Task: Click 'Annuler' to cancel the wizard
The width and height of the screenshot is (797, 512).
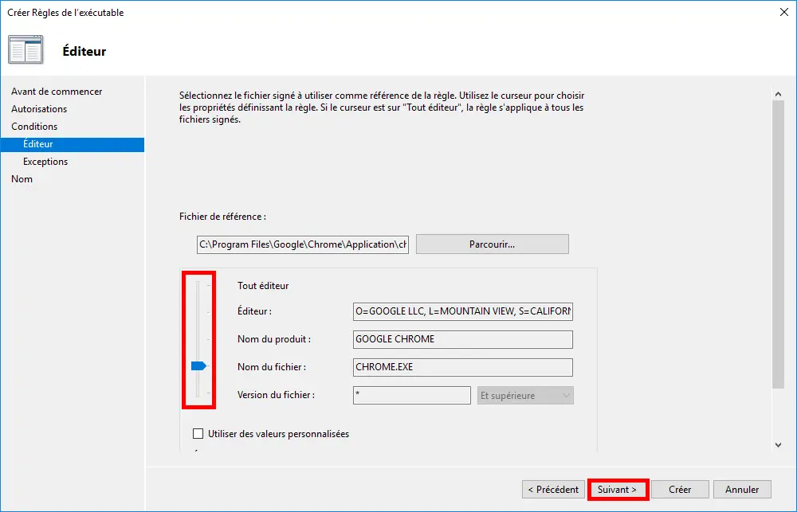Action: pyautogui.click(x=742, y=489)
